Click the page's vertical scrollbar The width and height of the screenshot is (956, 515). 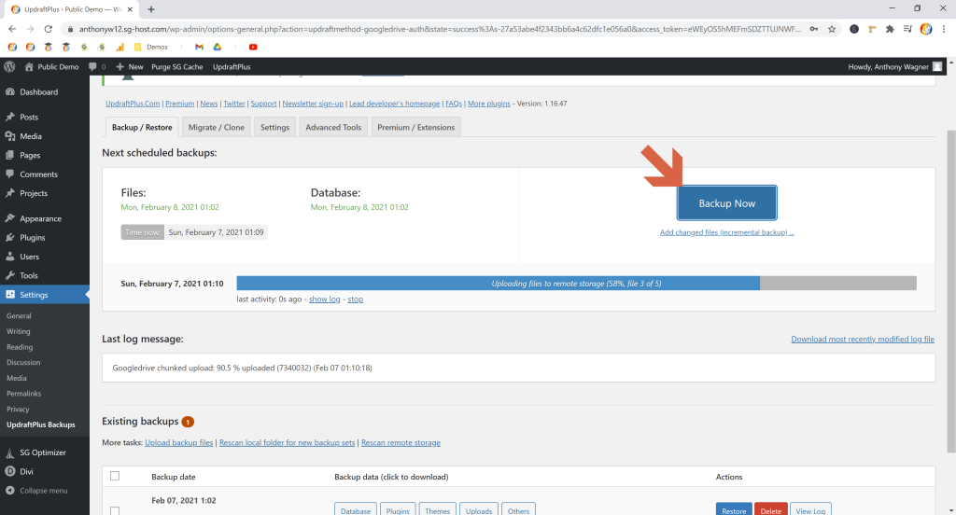951,291
